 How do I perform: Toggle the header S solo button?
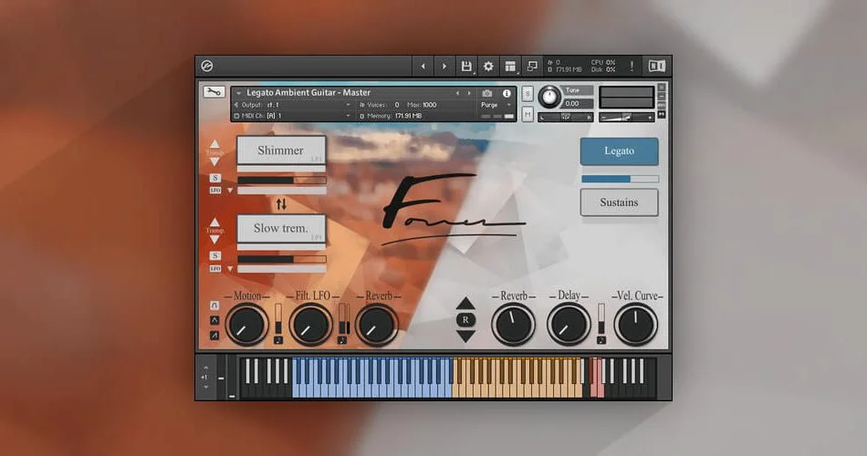click(x=528, y=94)
